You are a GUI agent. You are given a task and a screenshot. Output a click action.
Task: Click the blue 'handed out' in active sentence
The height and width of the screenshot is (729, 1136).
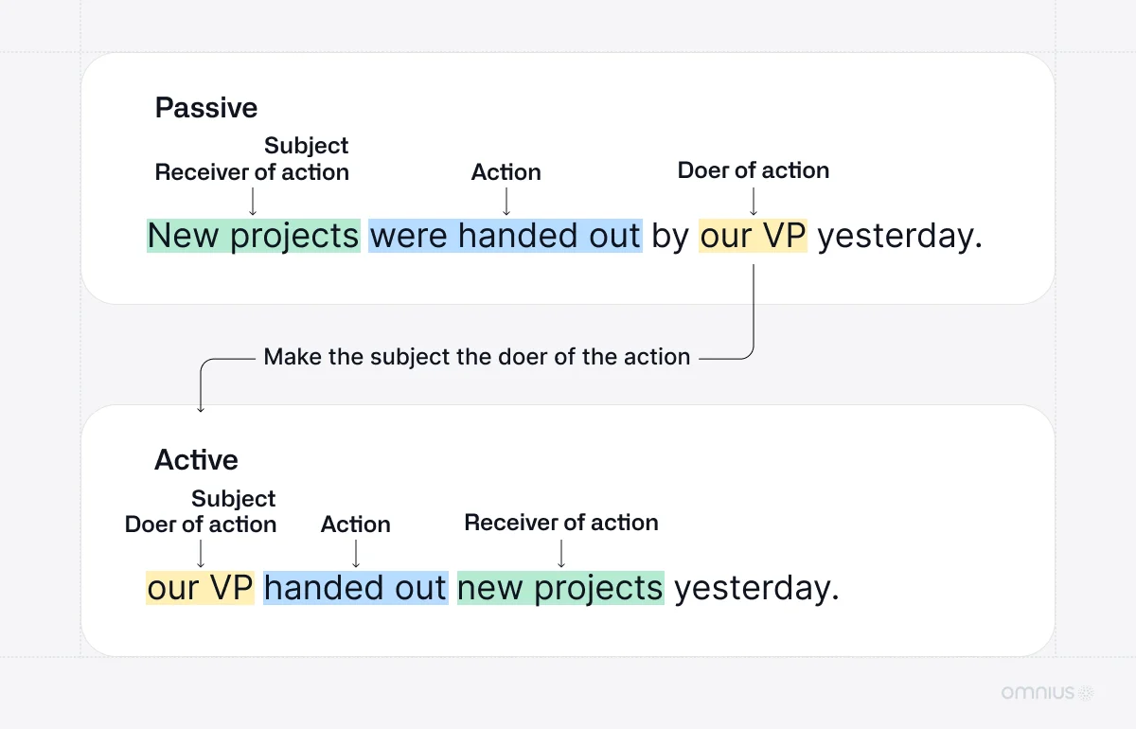355,588
